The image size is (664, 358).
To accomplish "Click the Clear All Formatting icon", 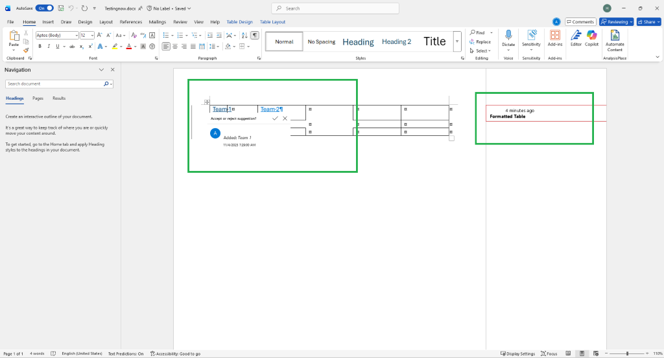I will pyautogui.click(x=134, y=35).
